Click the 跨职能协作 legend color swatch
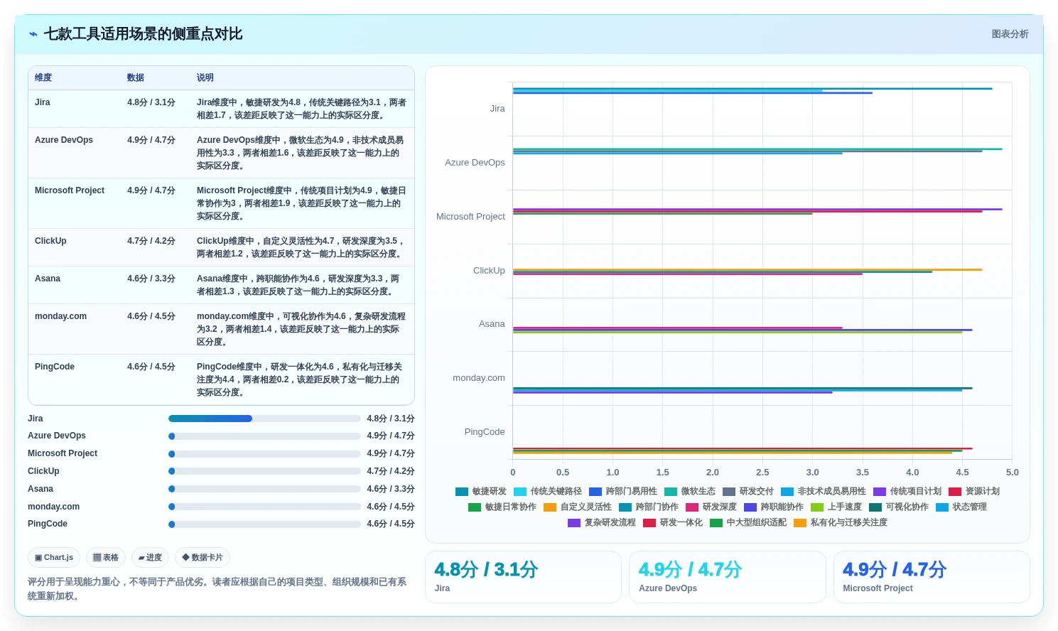The height and width of the screenshot is (631, 1058). (x=750, y=507)
